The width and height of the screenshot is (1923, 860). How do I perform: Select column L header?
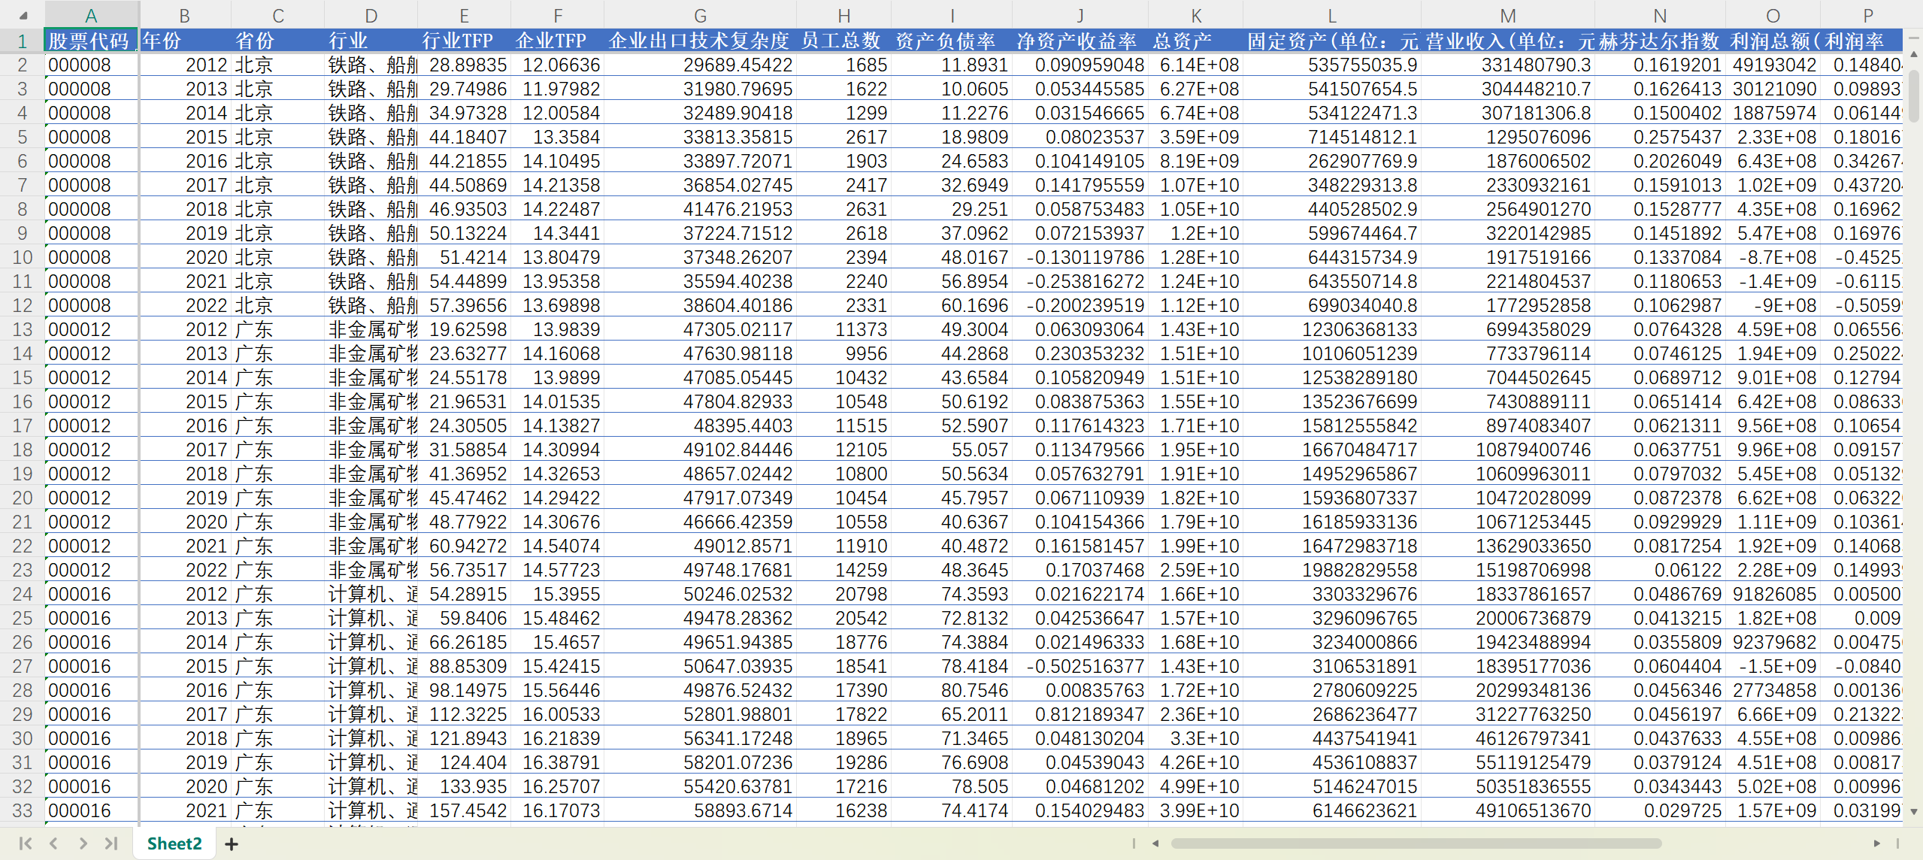[1331, 16]
